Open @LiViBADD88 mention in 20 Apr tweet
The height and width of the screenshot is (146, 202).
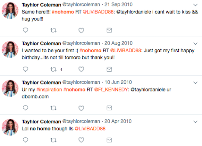tap(90, 129)
